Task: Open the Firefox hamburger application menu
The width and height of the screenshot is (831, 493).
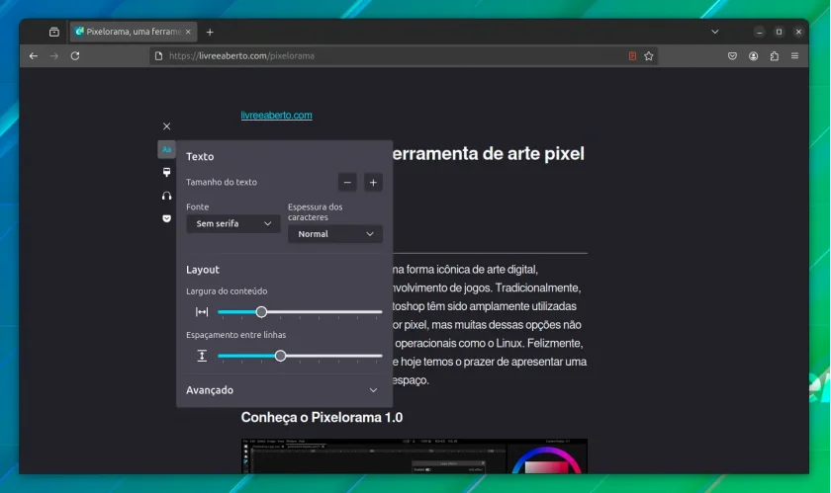Action: tap(794, 55)
